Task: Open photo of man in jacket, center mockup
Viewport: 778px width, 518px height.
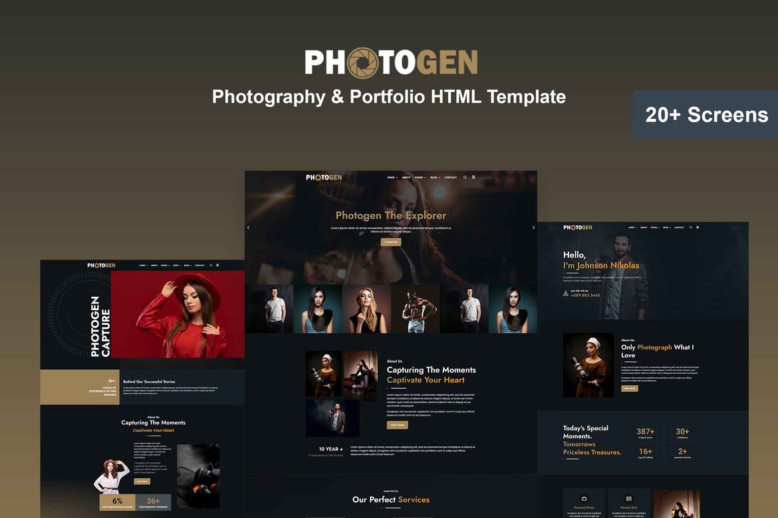Action: click(332, 418)
